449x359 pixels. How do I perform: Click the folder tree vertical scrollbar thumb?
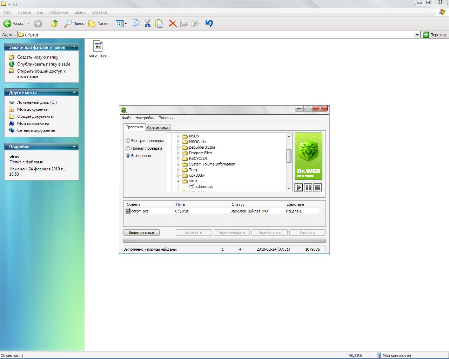(x=289, y=156)
